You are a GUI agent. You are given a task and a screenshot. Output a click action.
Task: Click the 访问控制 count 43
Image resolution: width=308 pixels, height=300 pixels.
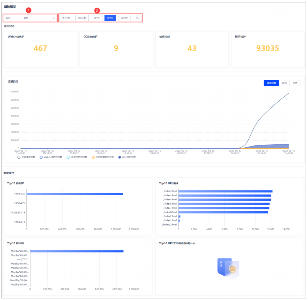(192, 48)
